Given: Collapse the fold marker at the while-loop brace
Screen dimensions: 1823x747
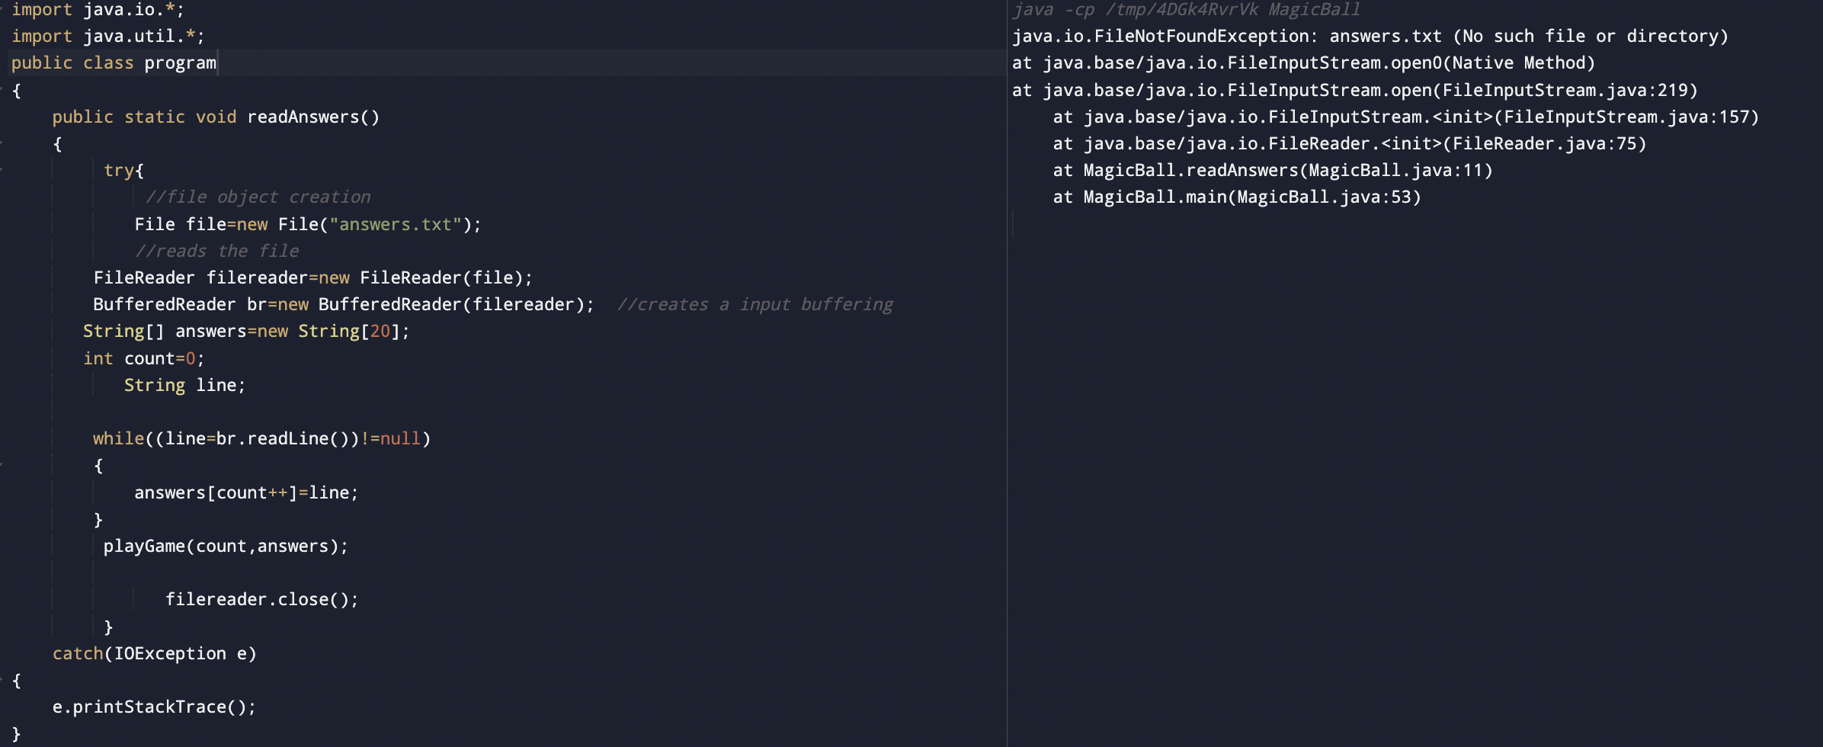Looking at the screenshot, I should pos(2,465).
